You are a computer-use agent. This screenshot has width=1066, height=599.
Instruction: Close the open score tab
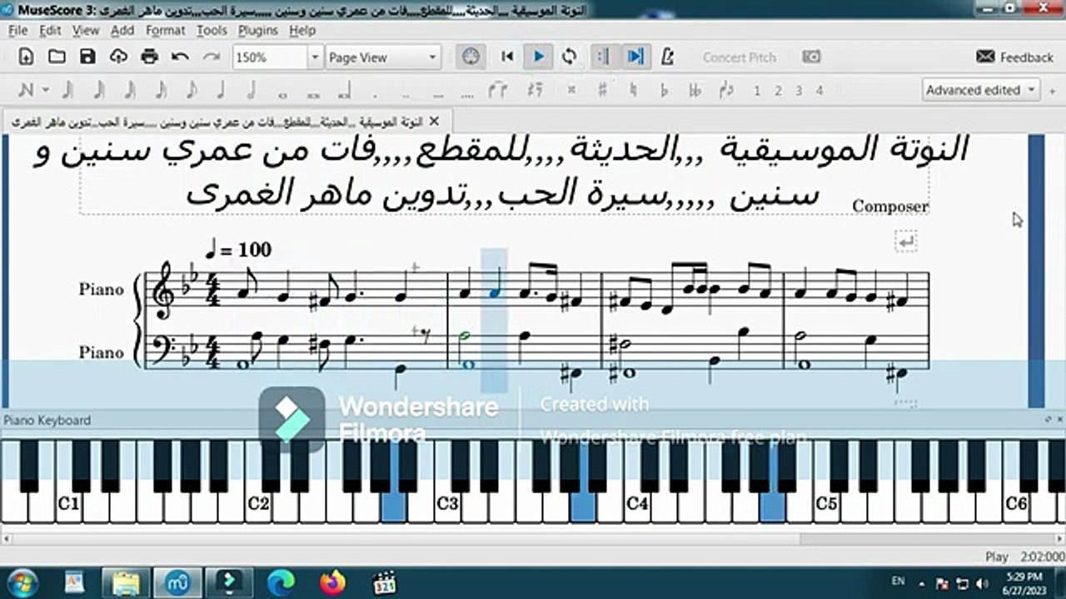pyautogui.click(x=433, y=121)
